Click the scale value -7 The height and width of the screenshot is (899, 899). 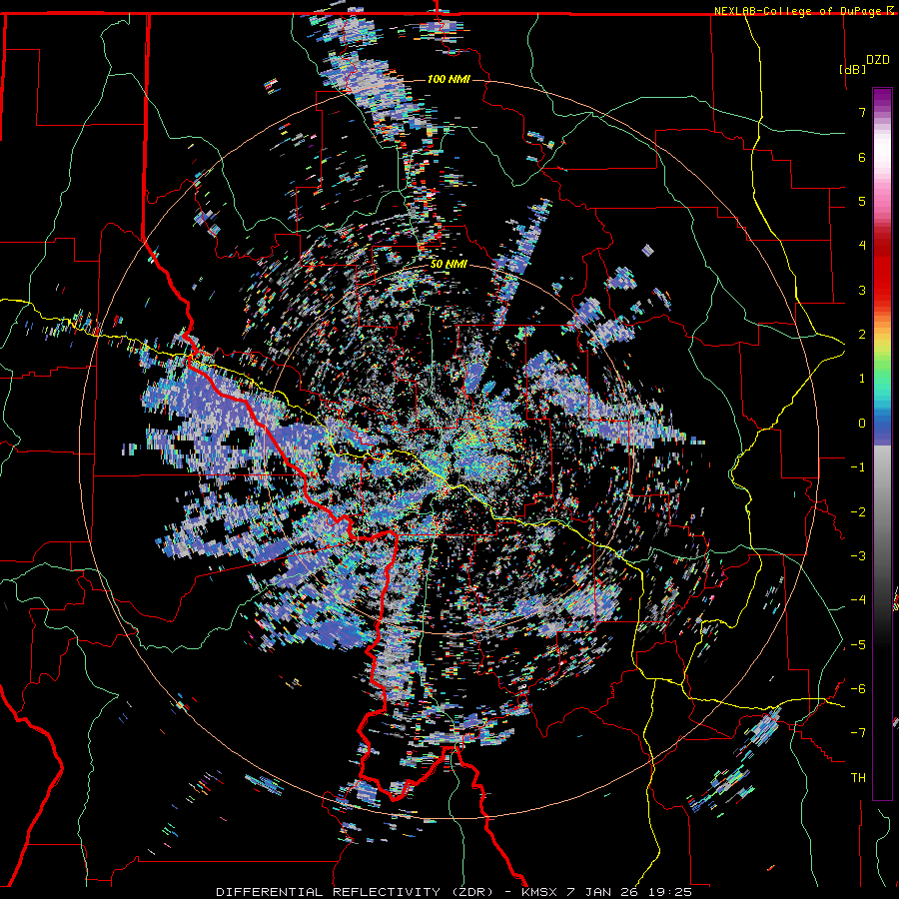[x=858, y=733]
